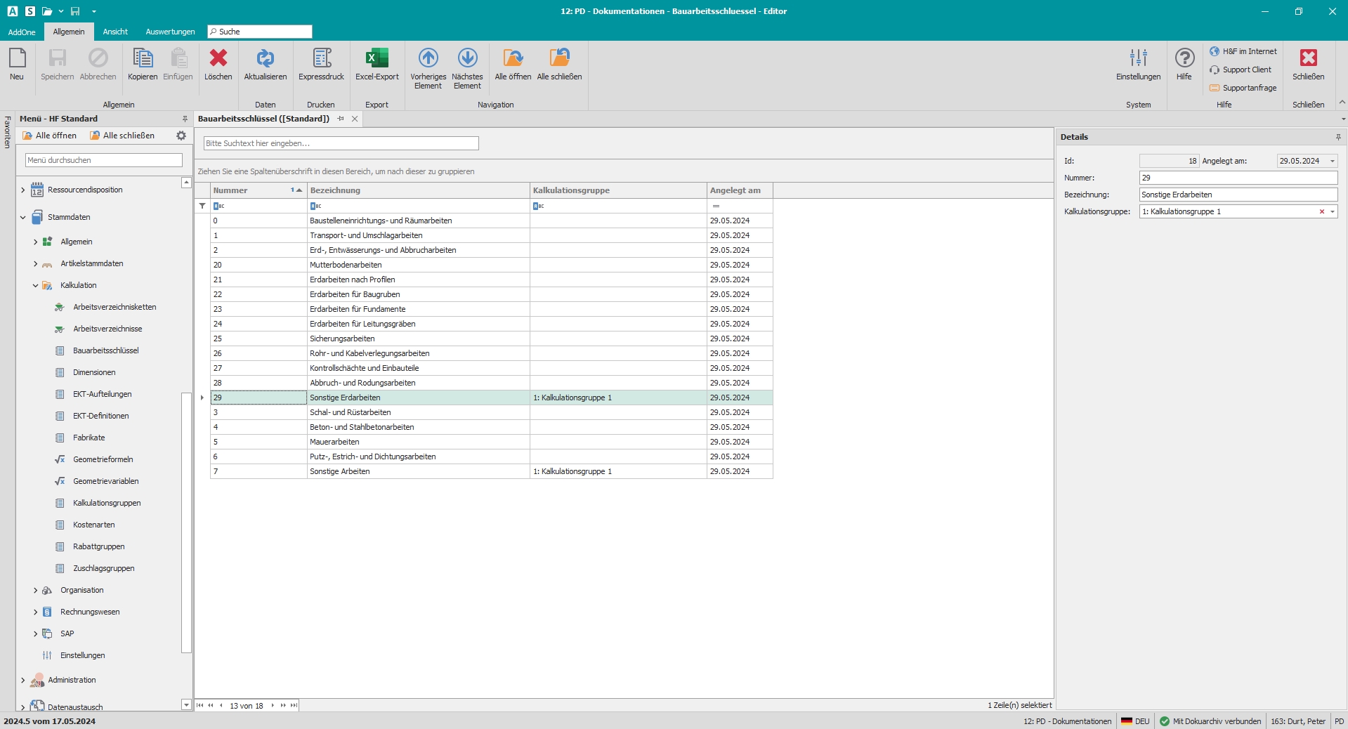Pin the Details panel
1348x729 pixels.
(x=1338, y=137)
